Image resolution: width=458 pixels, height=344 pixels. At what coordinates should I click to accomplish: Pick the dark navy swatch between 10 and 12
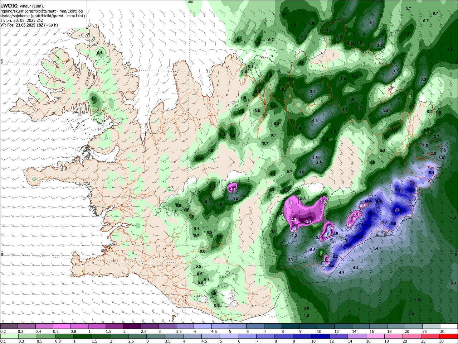point(321,336)
